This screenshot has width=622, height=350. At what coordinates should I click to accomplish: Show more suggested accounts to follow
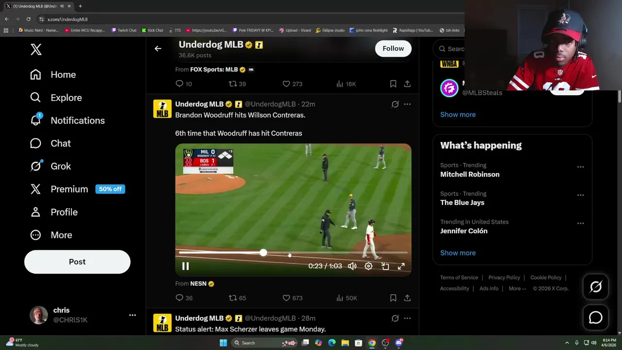click(x=458, y=115)
